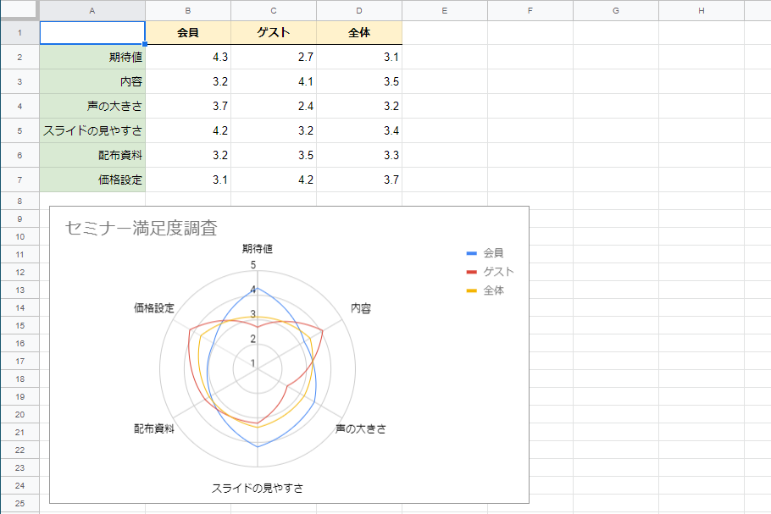The height and width of the screenshot is (514, 771).
Task: Select column H header
Action: pyautogui.click(x=700, y=10)
